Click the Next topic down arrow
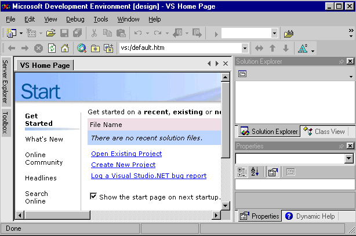 pyautogui.click(x=286, y=48)
